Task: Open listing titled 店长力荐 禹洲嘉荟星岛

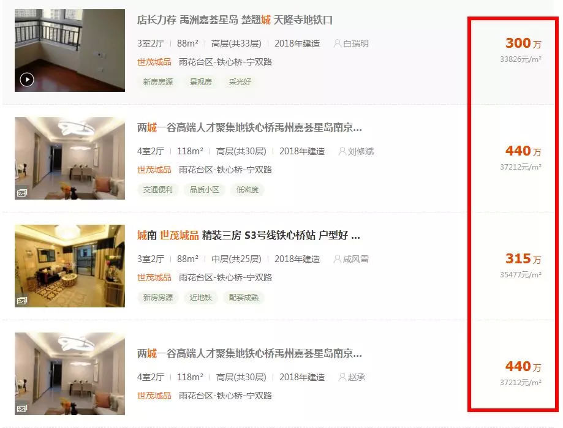Action: click(x=235, y=20)
